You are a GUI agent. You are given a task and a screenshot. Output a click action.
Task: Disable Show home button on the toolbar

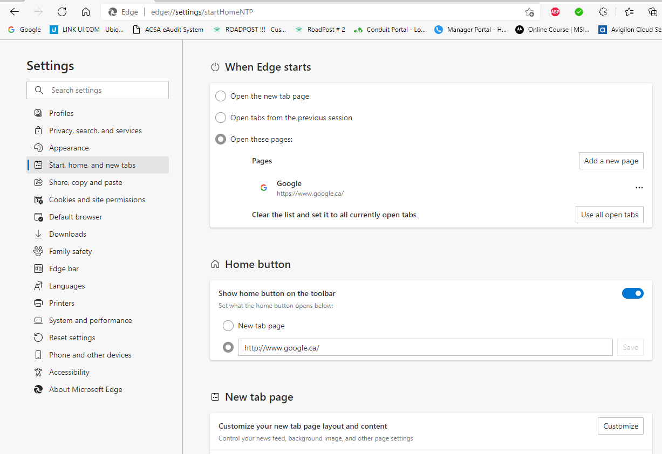click(x=632, y=293)
